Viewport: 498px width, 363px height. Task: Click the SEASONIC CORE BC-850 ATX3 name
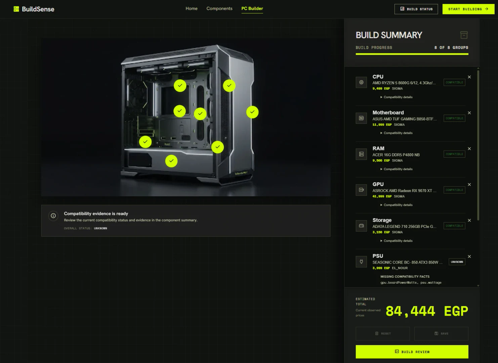(x=407, y=263)
